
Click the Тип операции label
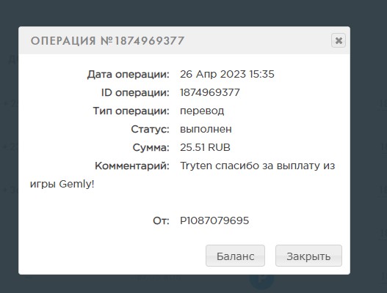[x=131, y=111]
